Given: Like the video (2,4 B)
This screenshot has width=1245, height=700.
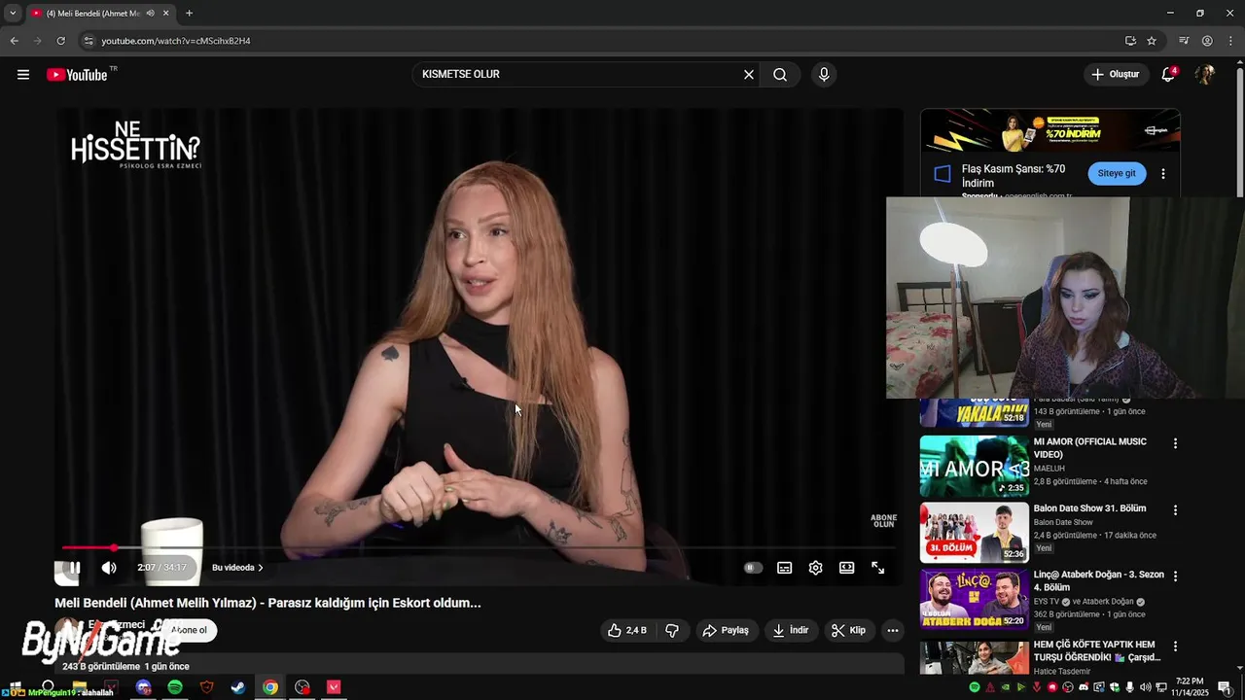Looking at the screenshot, I should [x=626, y=631].
